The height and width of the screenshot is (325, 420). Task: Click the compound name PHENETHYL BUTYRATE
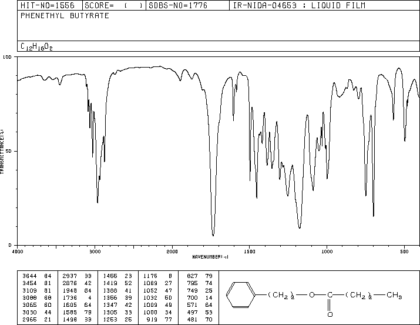(x=65, y=16)
